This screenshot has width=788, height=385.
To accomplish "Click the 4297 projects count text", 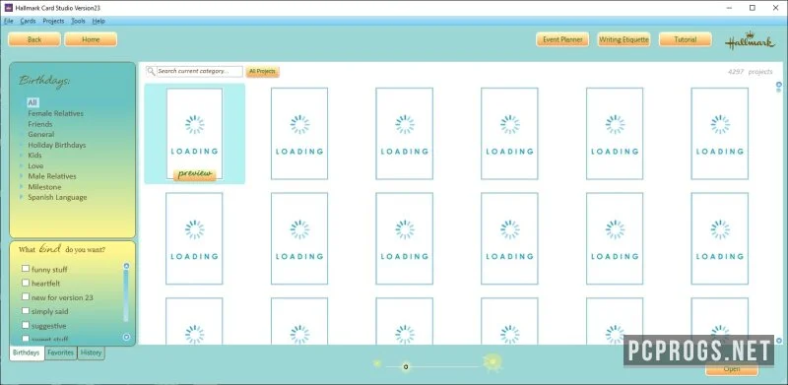I will pyautogui.click(x=750, y=72).
